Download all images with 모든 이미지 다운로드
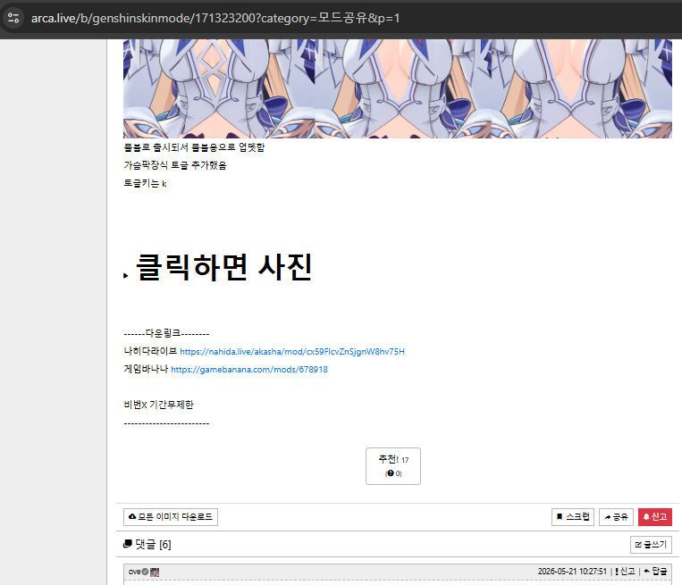 click(x=171, y=517)
